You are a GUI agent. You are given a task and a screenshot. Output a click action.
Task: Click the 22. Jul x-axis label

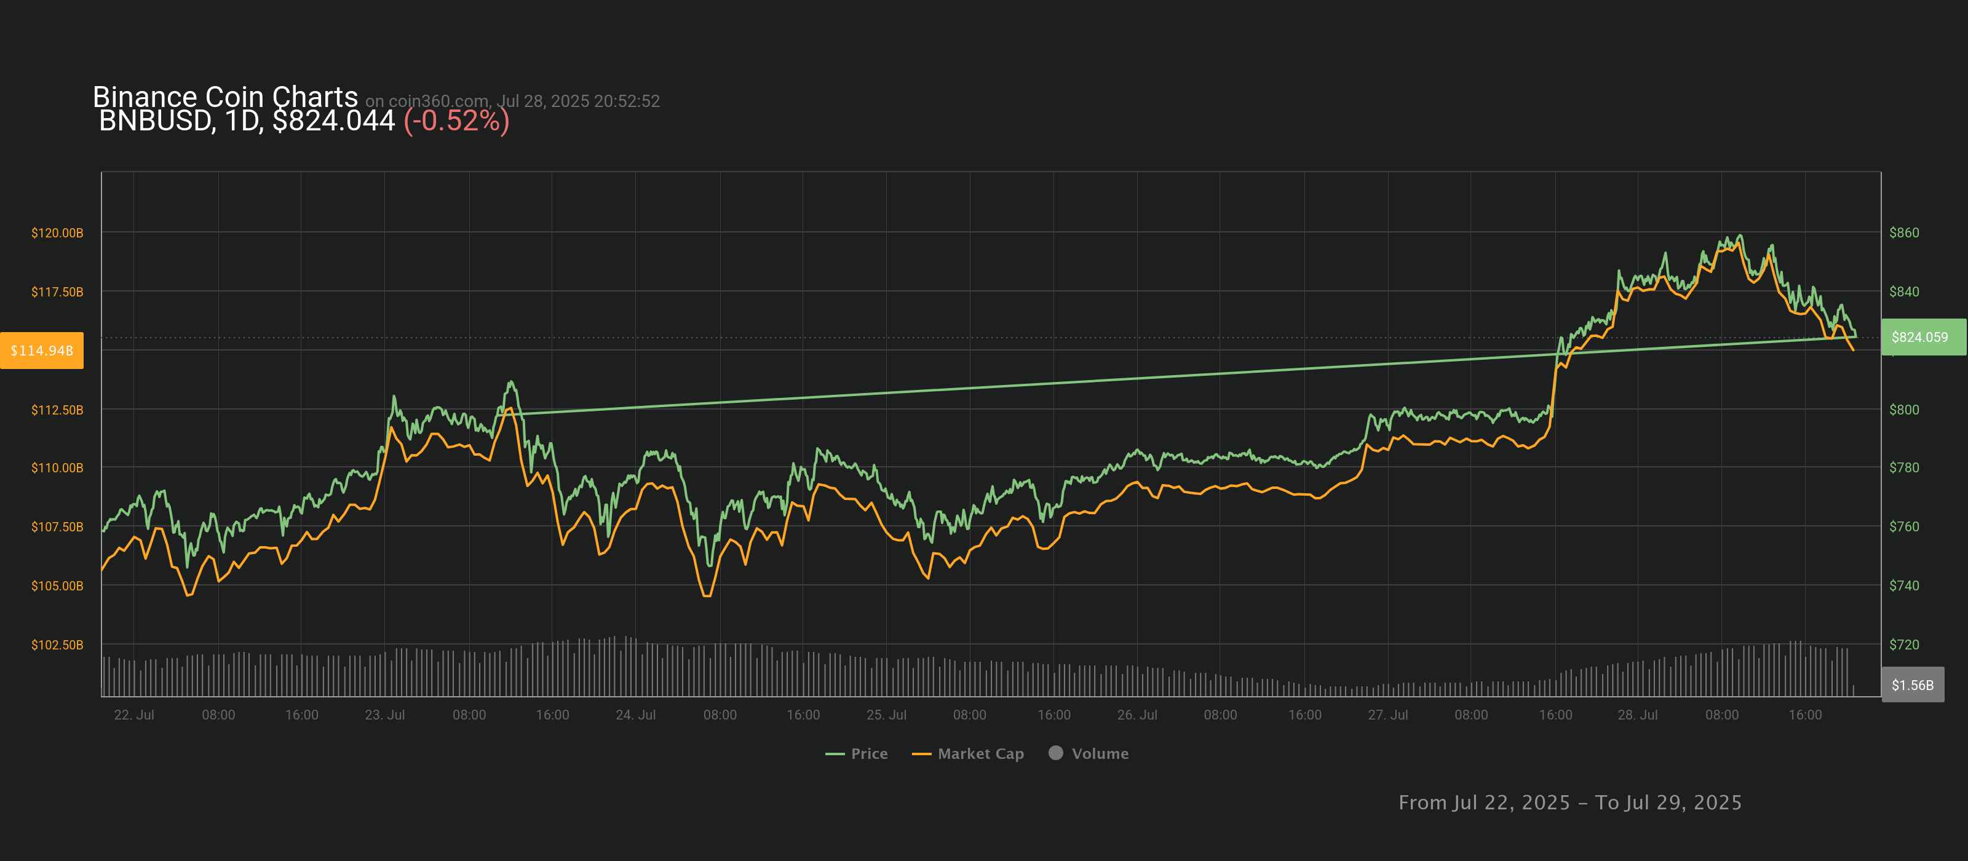133,715
